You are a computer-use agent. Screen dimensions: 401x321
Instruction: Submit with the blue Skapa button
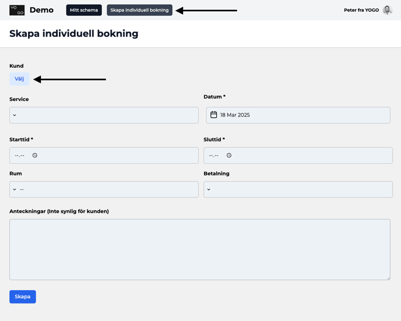coord(23,297)
